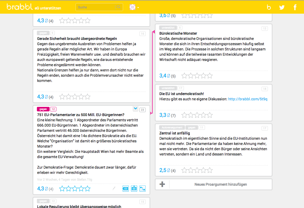Click the 'gegen' tag on 'Zentral ist anfällig'
This screenshot has height=208, width=304.
(192, 128)
